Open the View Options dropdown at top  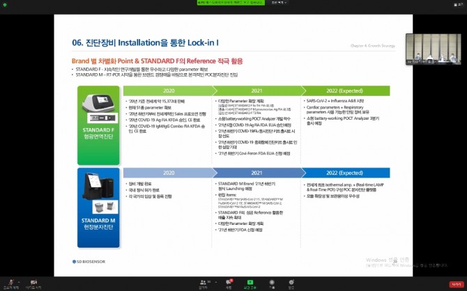tap(279, 3)
